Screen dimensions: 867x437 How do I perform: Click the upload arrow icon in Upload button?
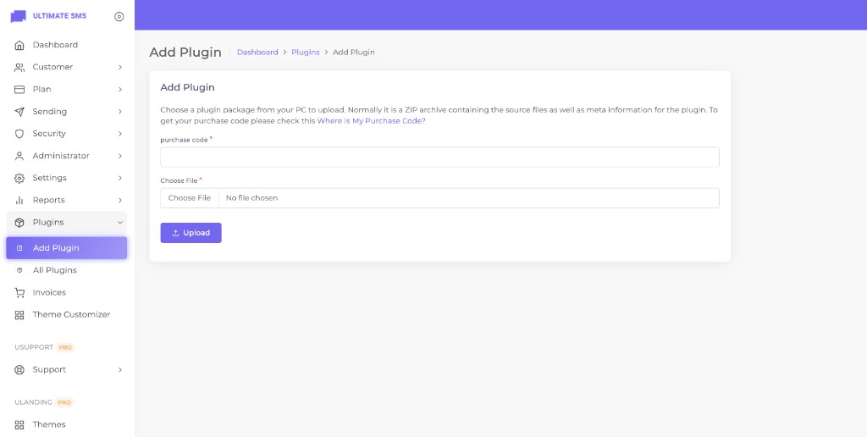click(x=176, y=233)
